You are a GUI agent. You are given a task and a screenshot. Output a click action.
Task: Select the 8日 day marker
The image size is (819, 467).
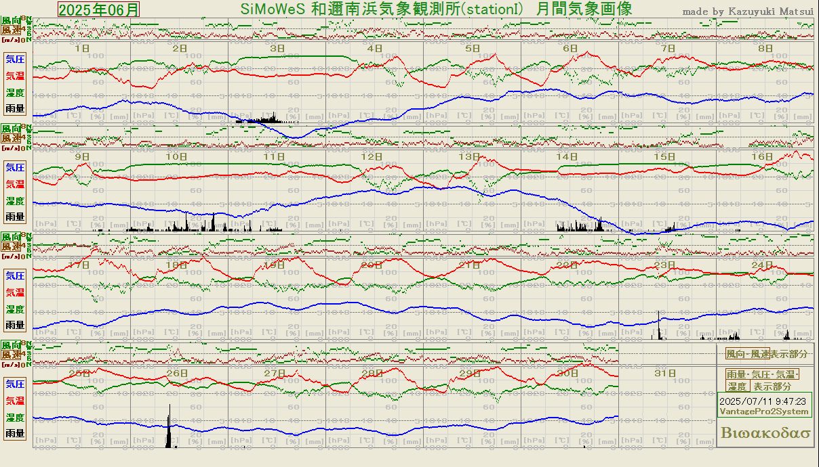coord(765,49)
